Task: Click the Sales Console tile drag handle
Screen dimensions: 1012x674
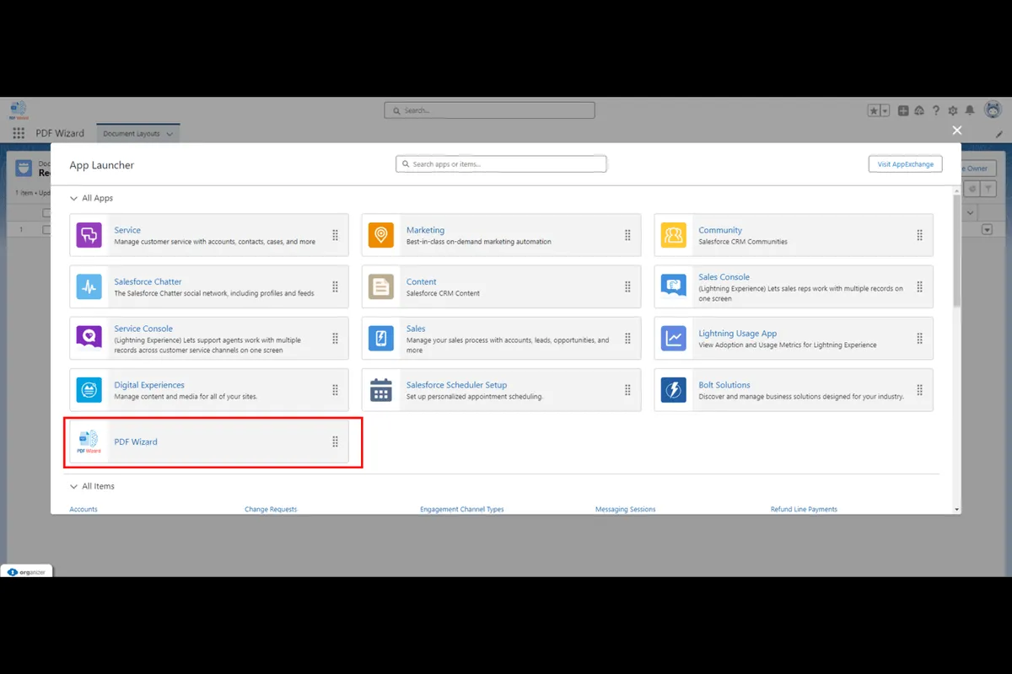Action: coord(920,287)
